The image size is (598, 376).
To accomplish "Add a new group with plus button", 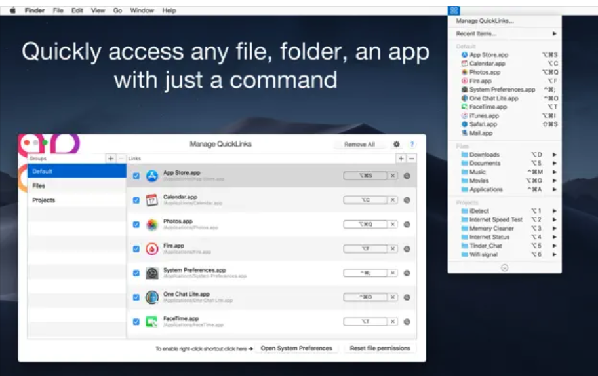I will 111,158.
